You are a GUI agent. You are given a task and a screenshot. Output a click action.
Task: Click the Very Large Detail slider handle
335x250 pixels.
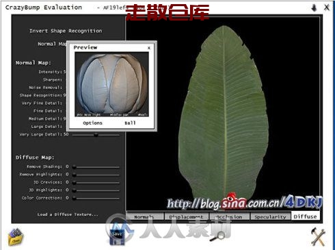click(96, 135)
